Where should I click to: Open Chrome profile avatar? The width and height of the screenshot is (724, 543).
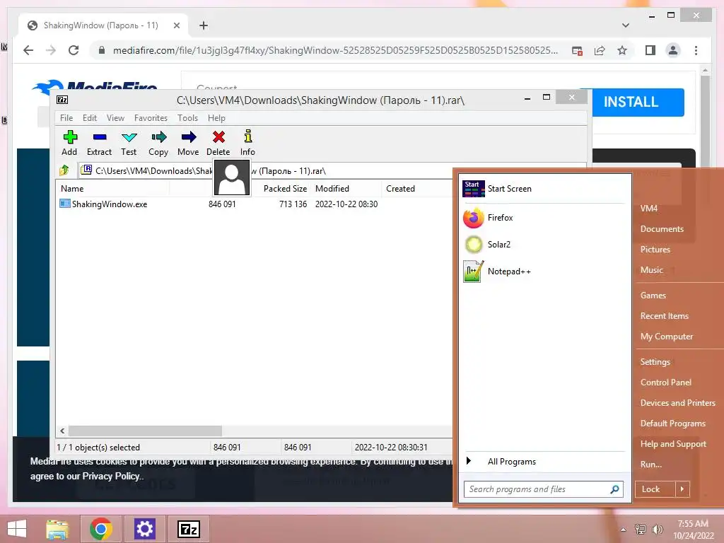point(673,50)
